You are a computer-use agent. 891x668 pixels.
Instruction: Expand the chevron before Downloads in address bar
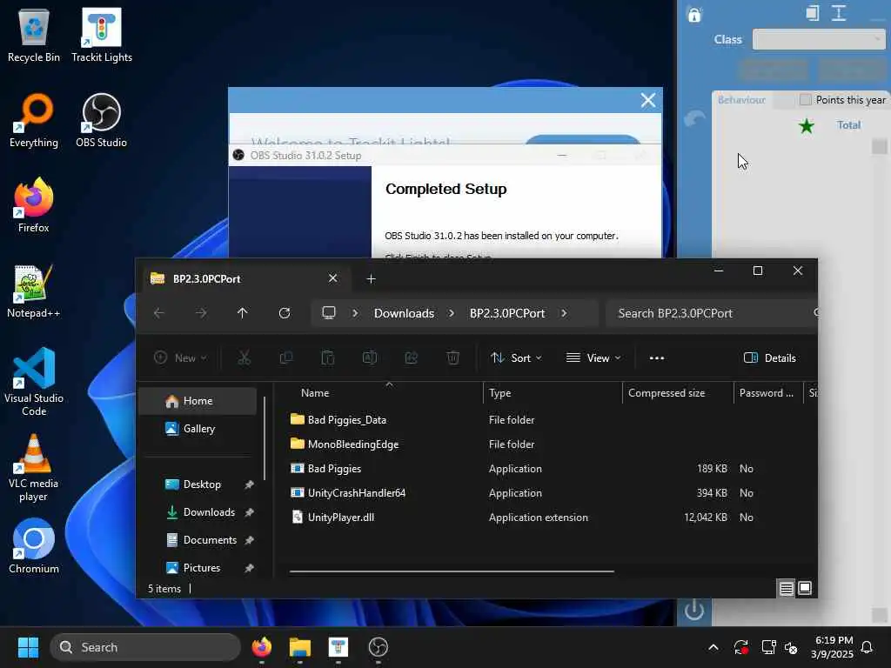[x=355, y=313]
